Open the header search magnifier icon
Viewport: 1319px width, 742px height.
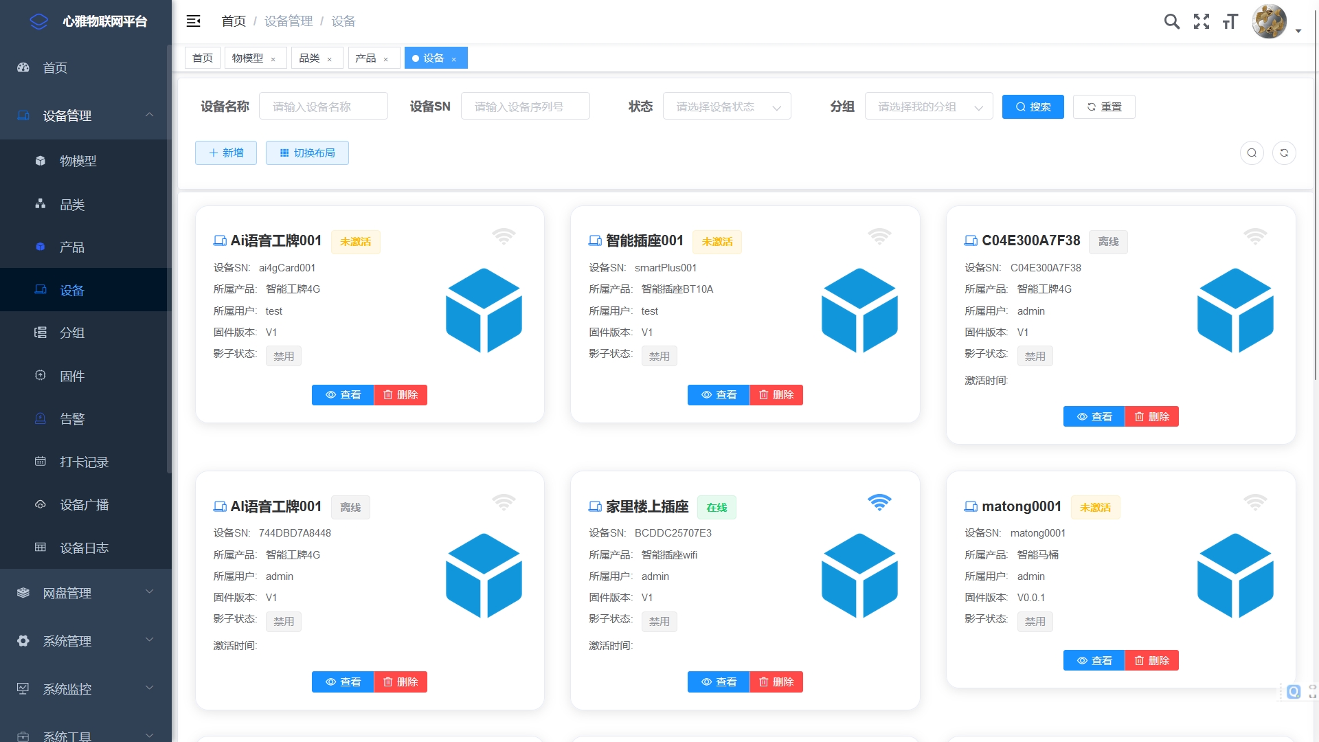[1171, 21]
